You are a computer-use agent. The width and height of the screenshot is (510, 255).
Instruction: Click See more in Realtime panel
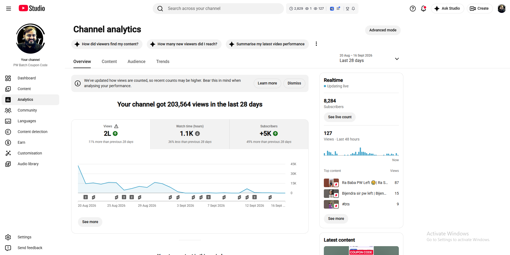tap(336, 219)
